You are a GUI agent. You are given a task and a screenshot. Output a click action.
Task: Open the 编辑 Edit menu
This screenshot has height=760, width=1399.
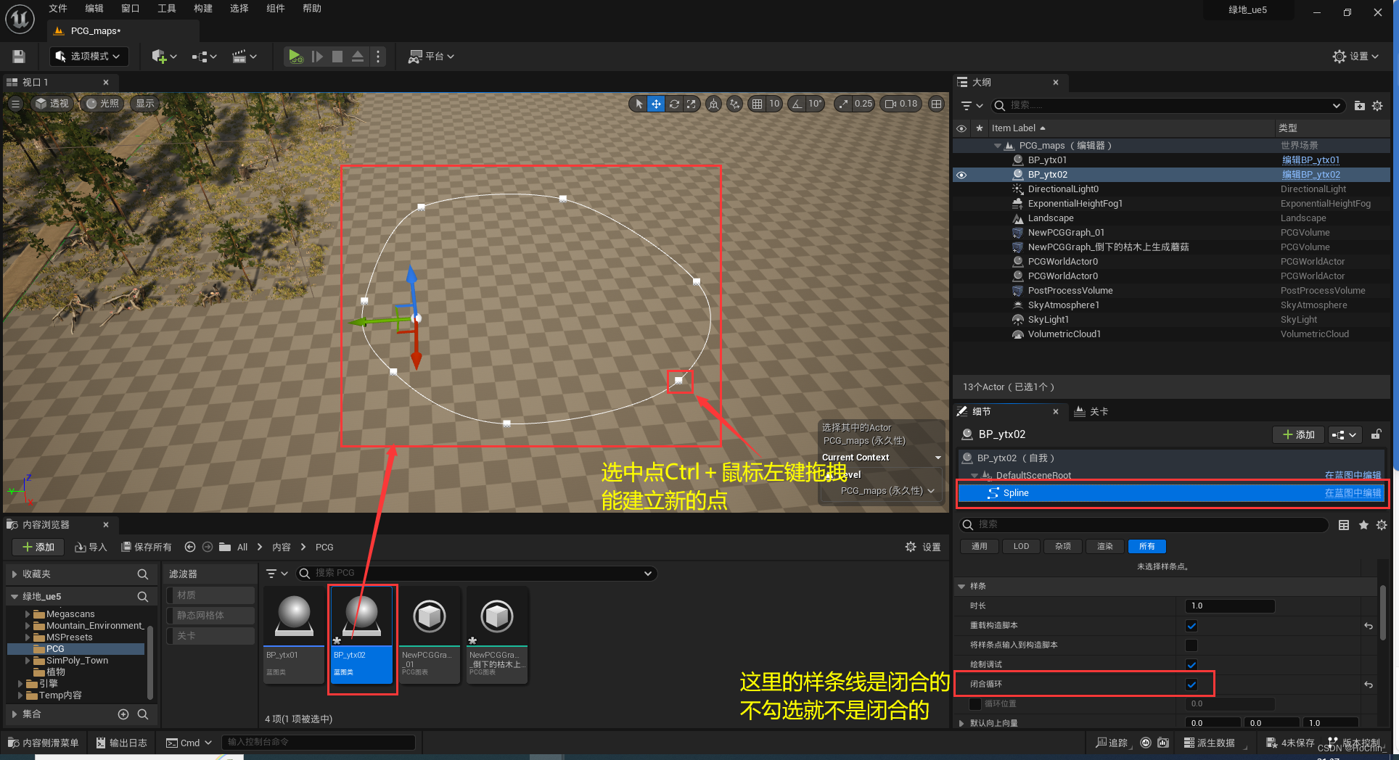click(94, 9)
